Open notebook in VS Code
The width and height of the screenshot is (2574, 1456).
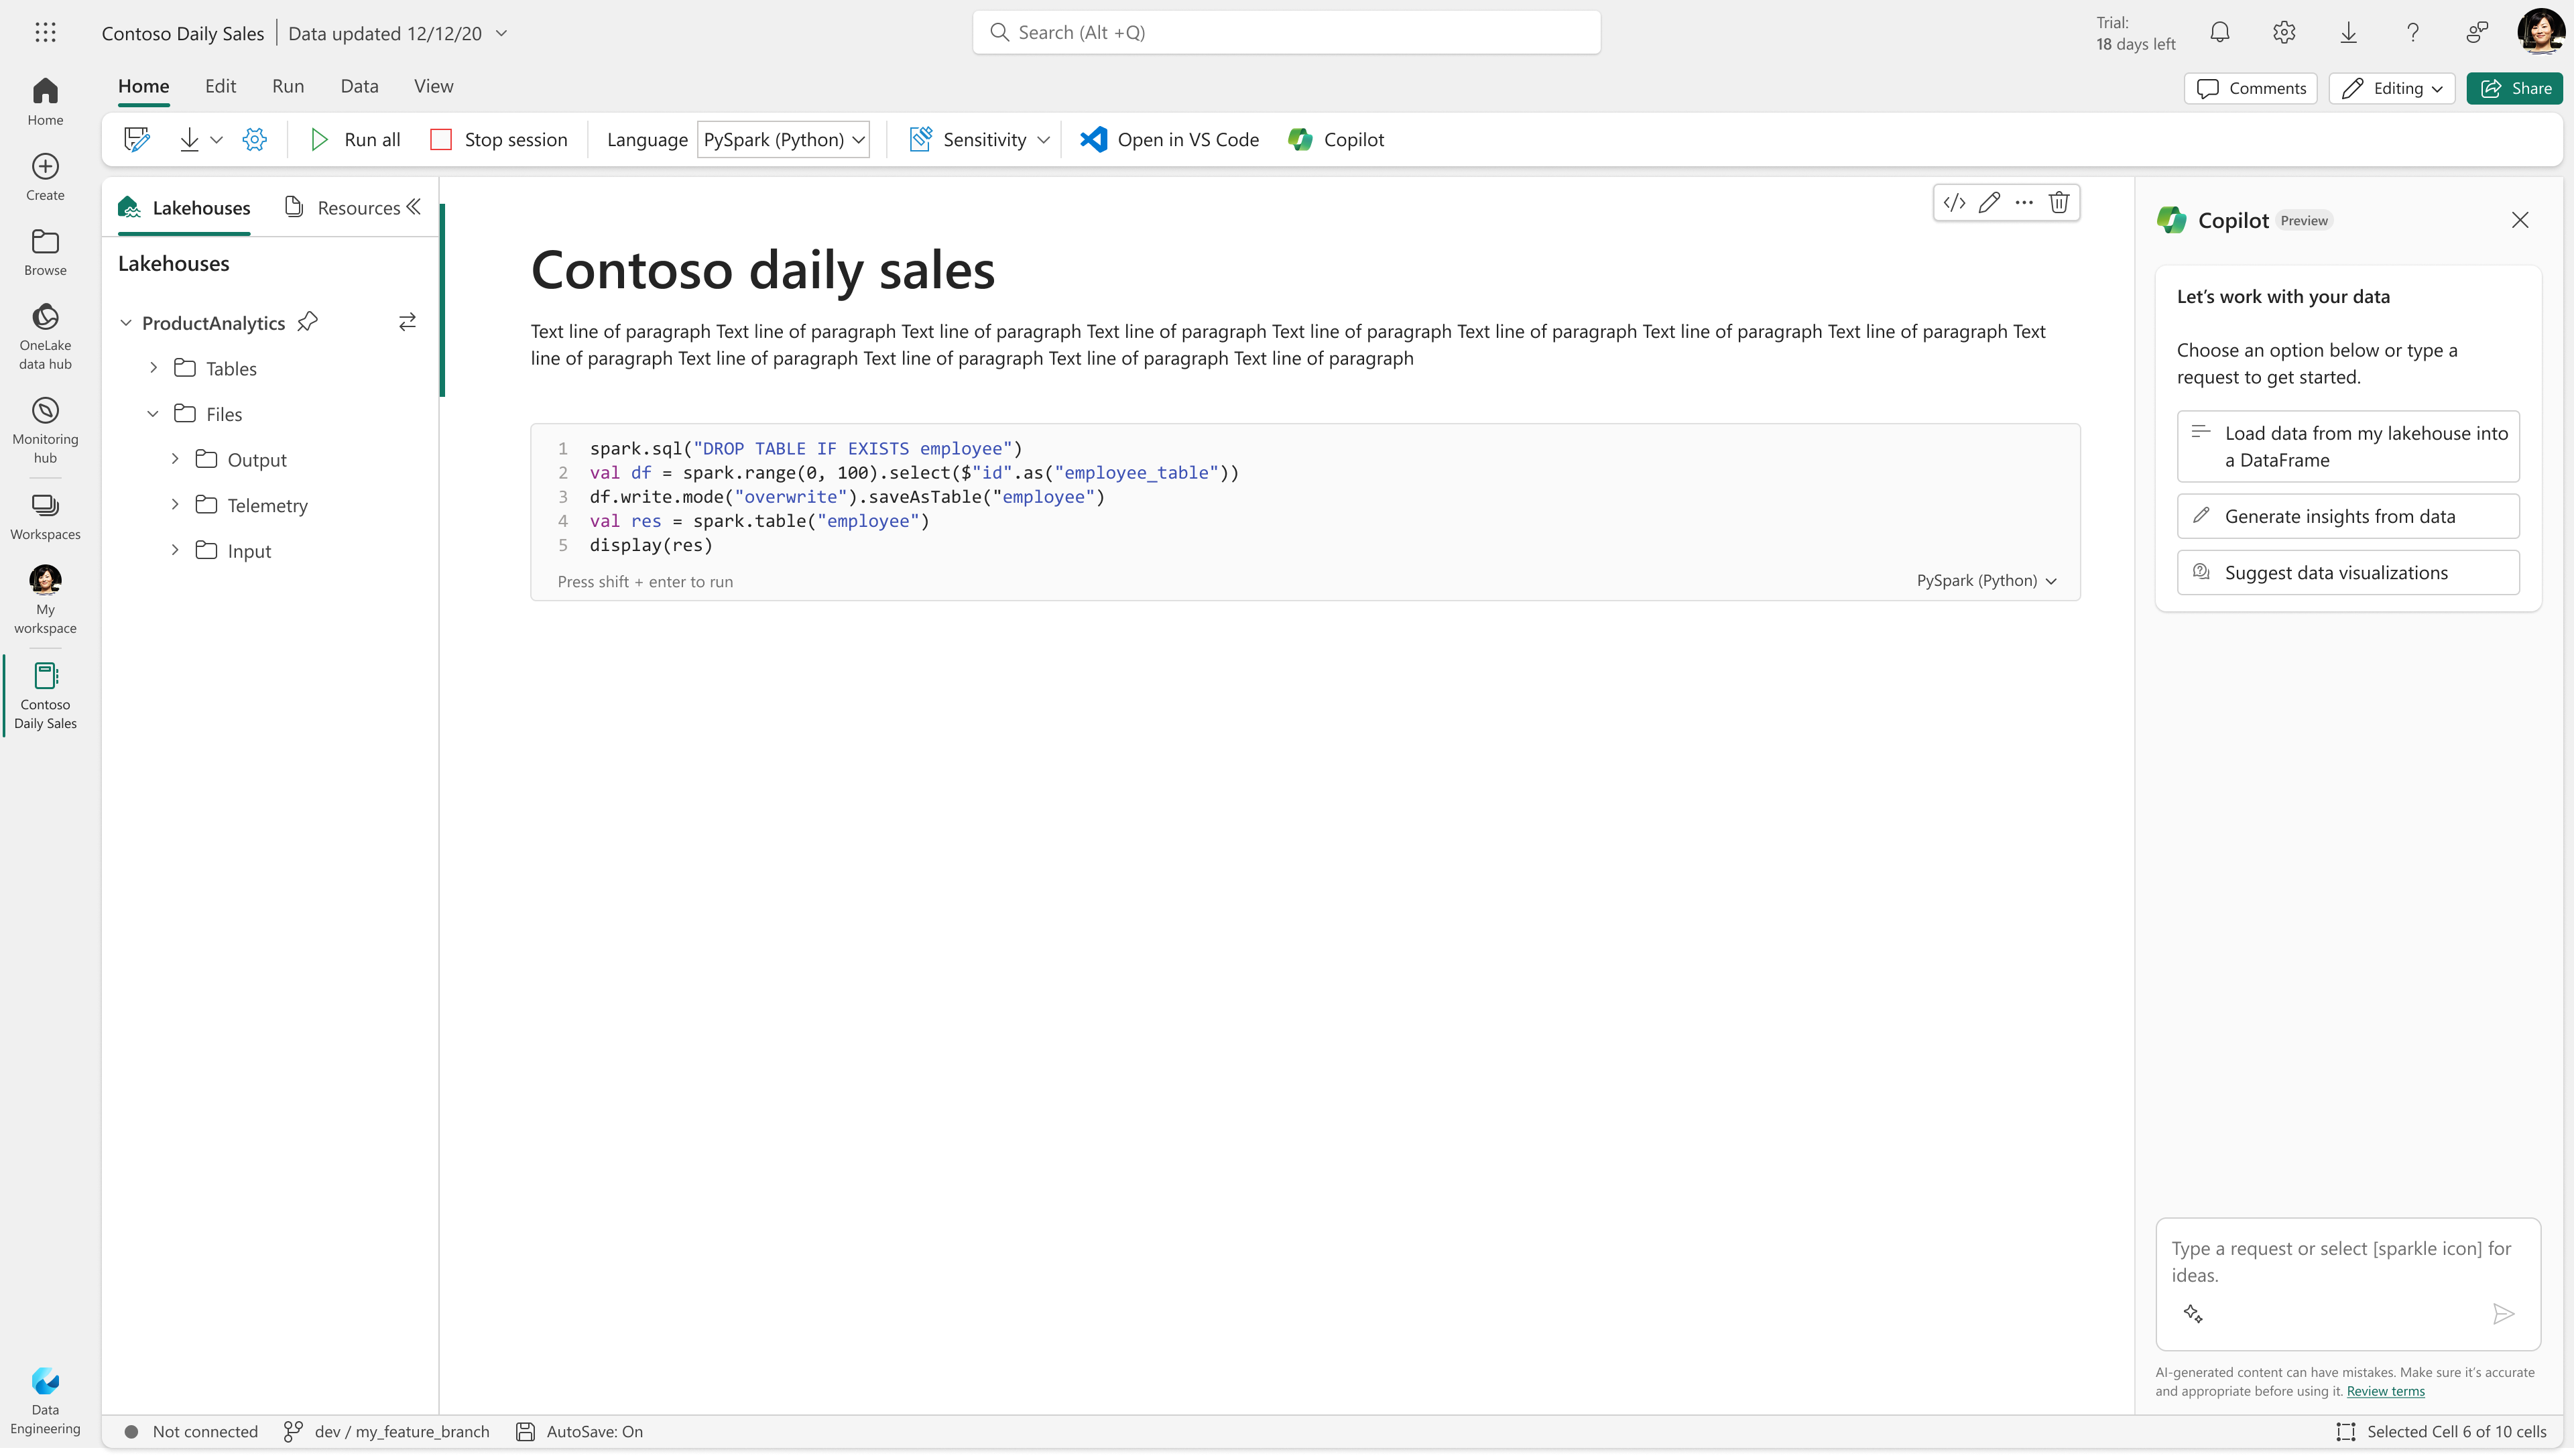[x=1168, y=140]
